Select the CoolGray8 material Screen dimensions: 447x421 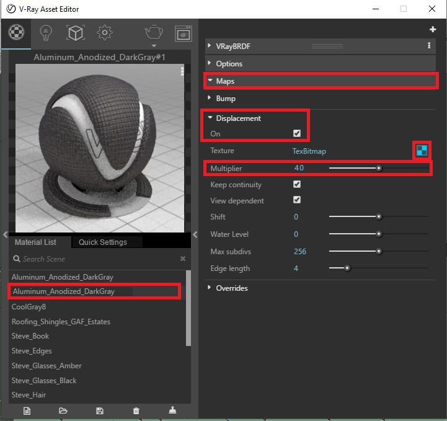(x=29, y=307)
